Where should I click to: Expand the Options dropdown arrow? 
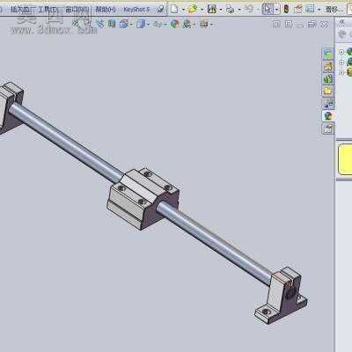click(x=319, y=10)
